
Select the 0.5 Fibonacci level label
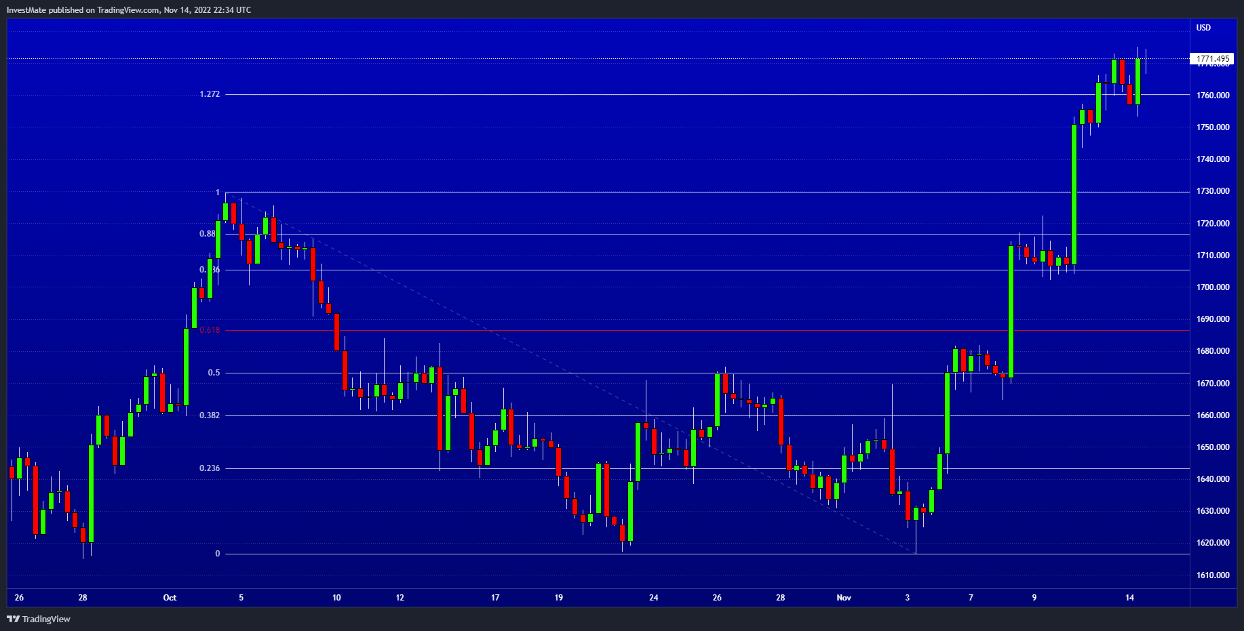(214, 373)
